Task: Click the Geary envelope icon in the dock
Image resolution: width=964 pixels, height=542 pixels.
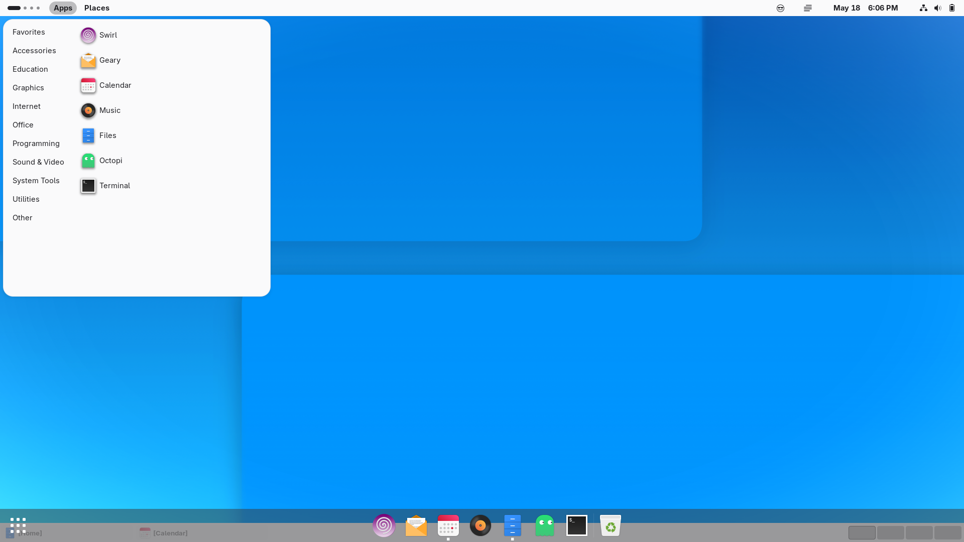Action: point(416,525)
